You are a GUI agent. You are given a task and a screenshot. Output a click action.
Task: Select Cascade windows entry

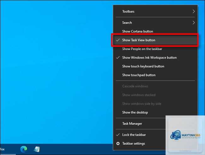(155, 86)
